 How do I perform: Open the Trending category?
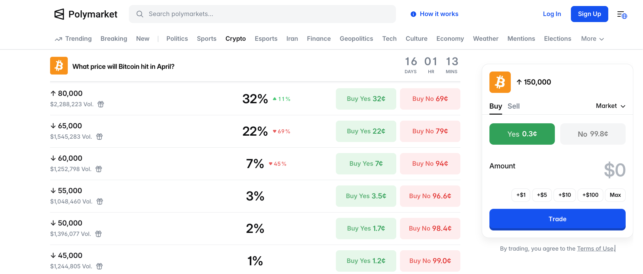coord(73,39)
